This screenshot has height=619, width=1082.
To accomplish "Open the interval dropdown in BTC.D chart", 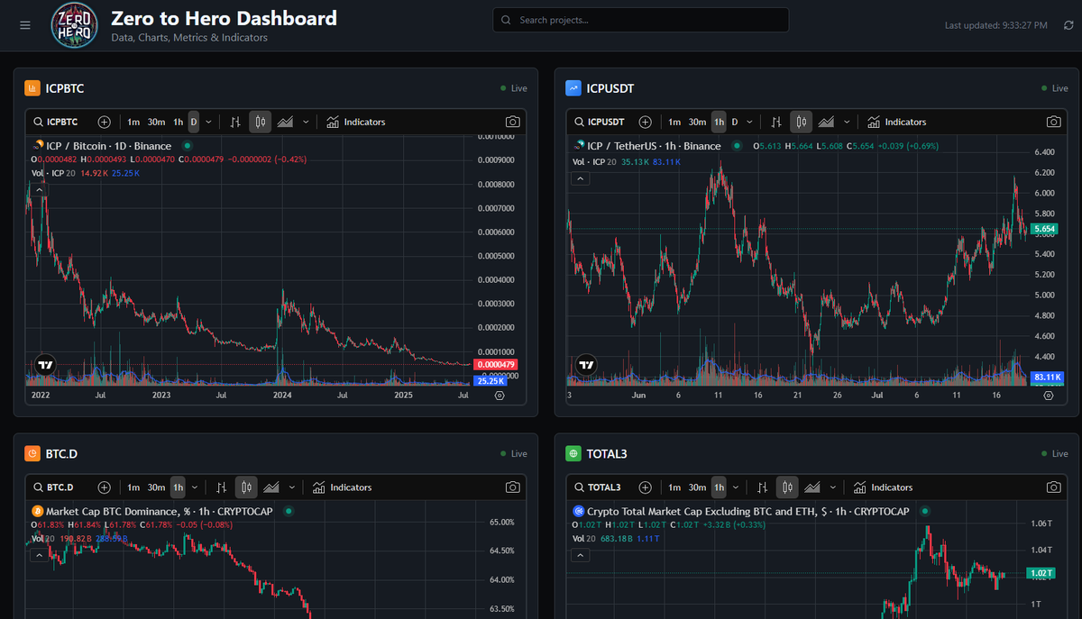I will pos(195,487).
